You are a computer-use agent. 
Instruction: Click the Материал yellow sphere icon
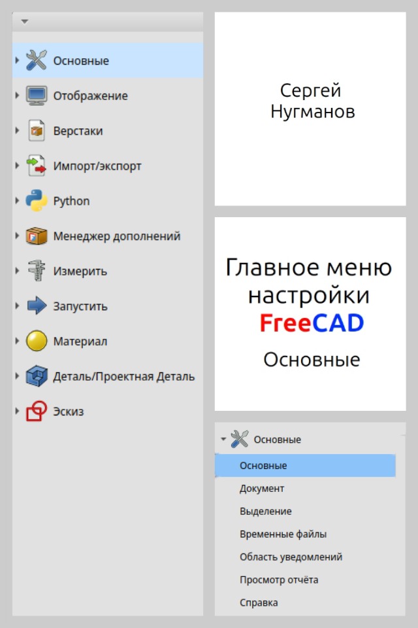pos(37,341)
